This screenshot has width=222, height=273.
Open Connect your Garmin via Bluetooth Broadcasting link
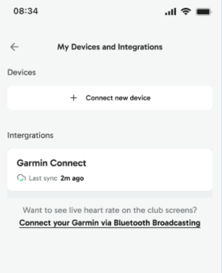point(110,223)
